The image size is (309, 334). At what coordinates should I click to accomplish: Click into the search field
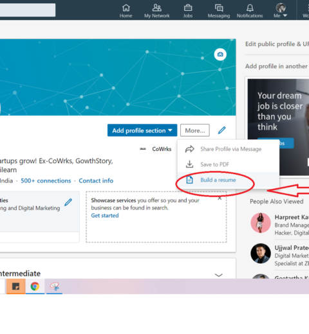pyautogui.click(x=28, y=10)
